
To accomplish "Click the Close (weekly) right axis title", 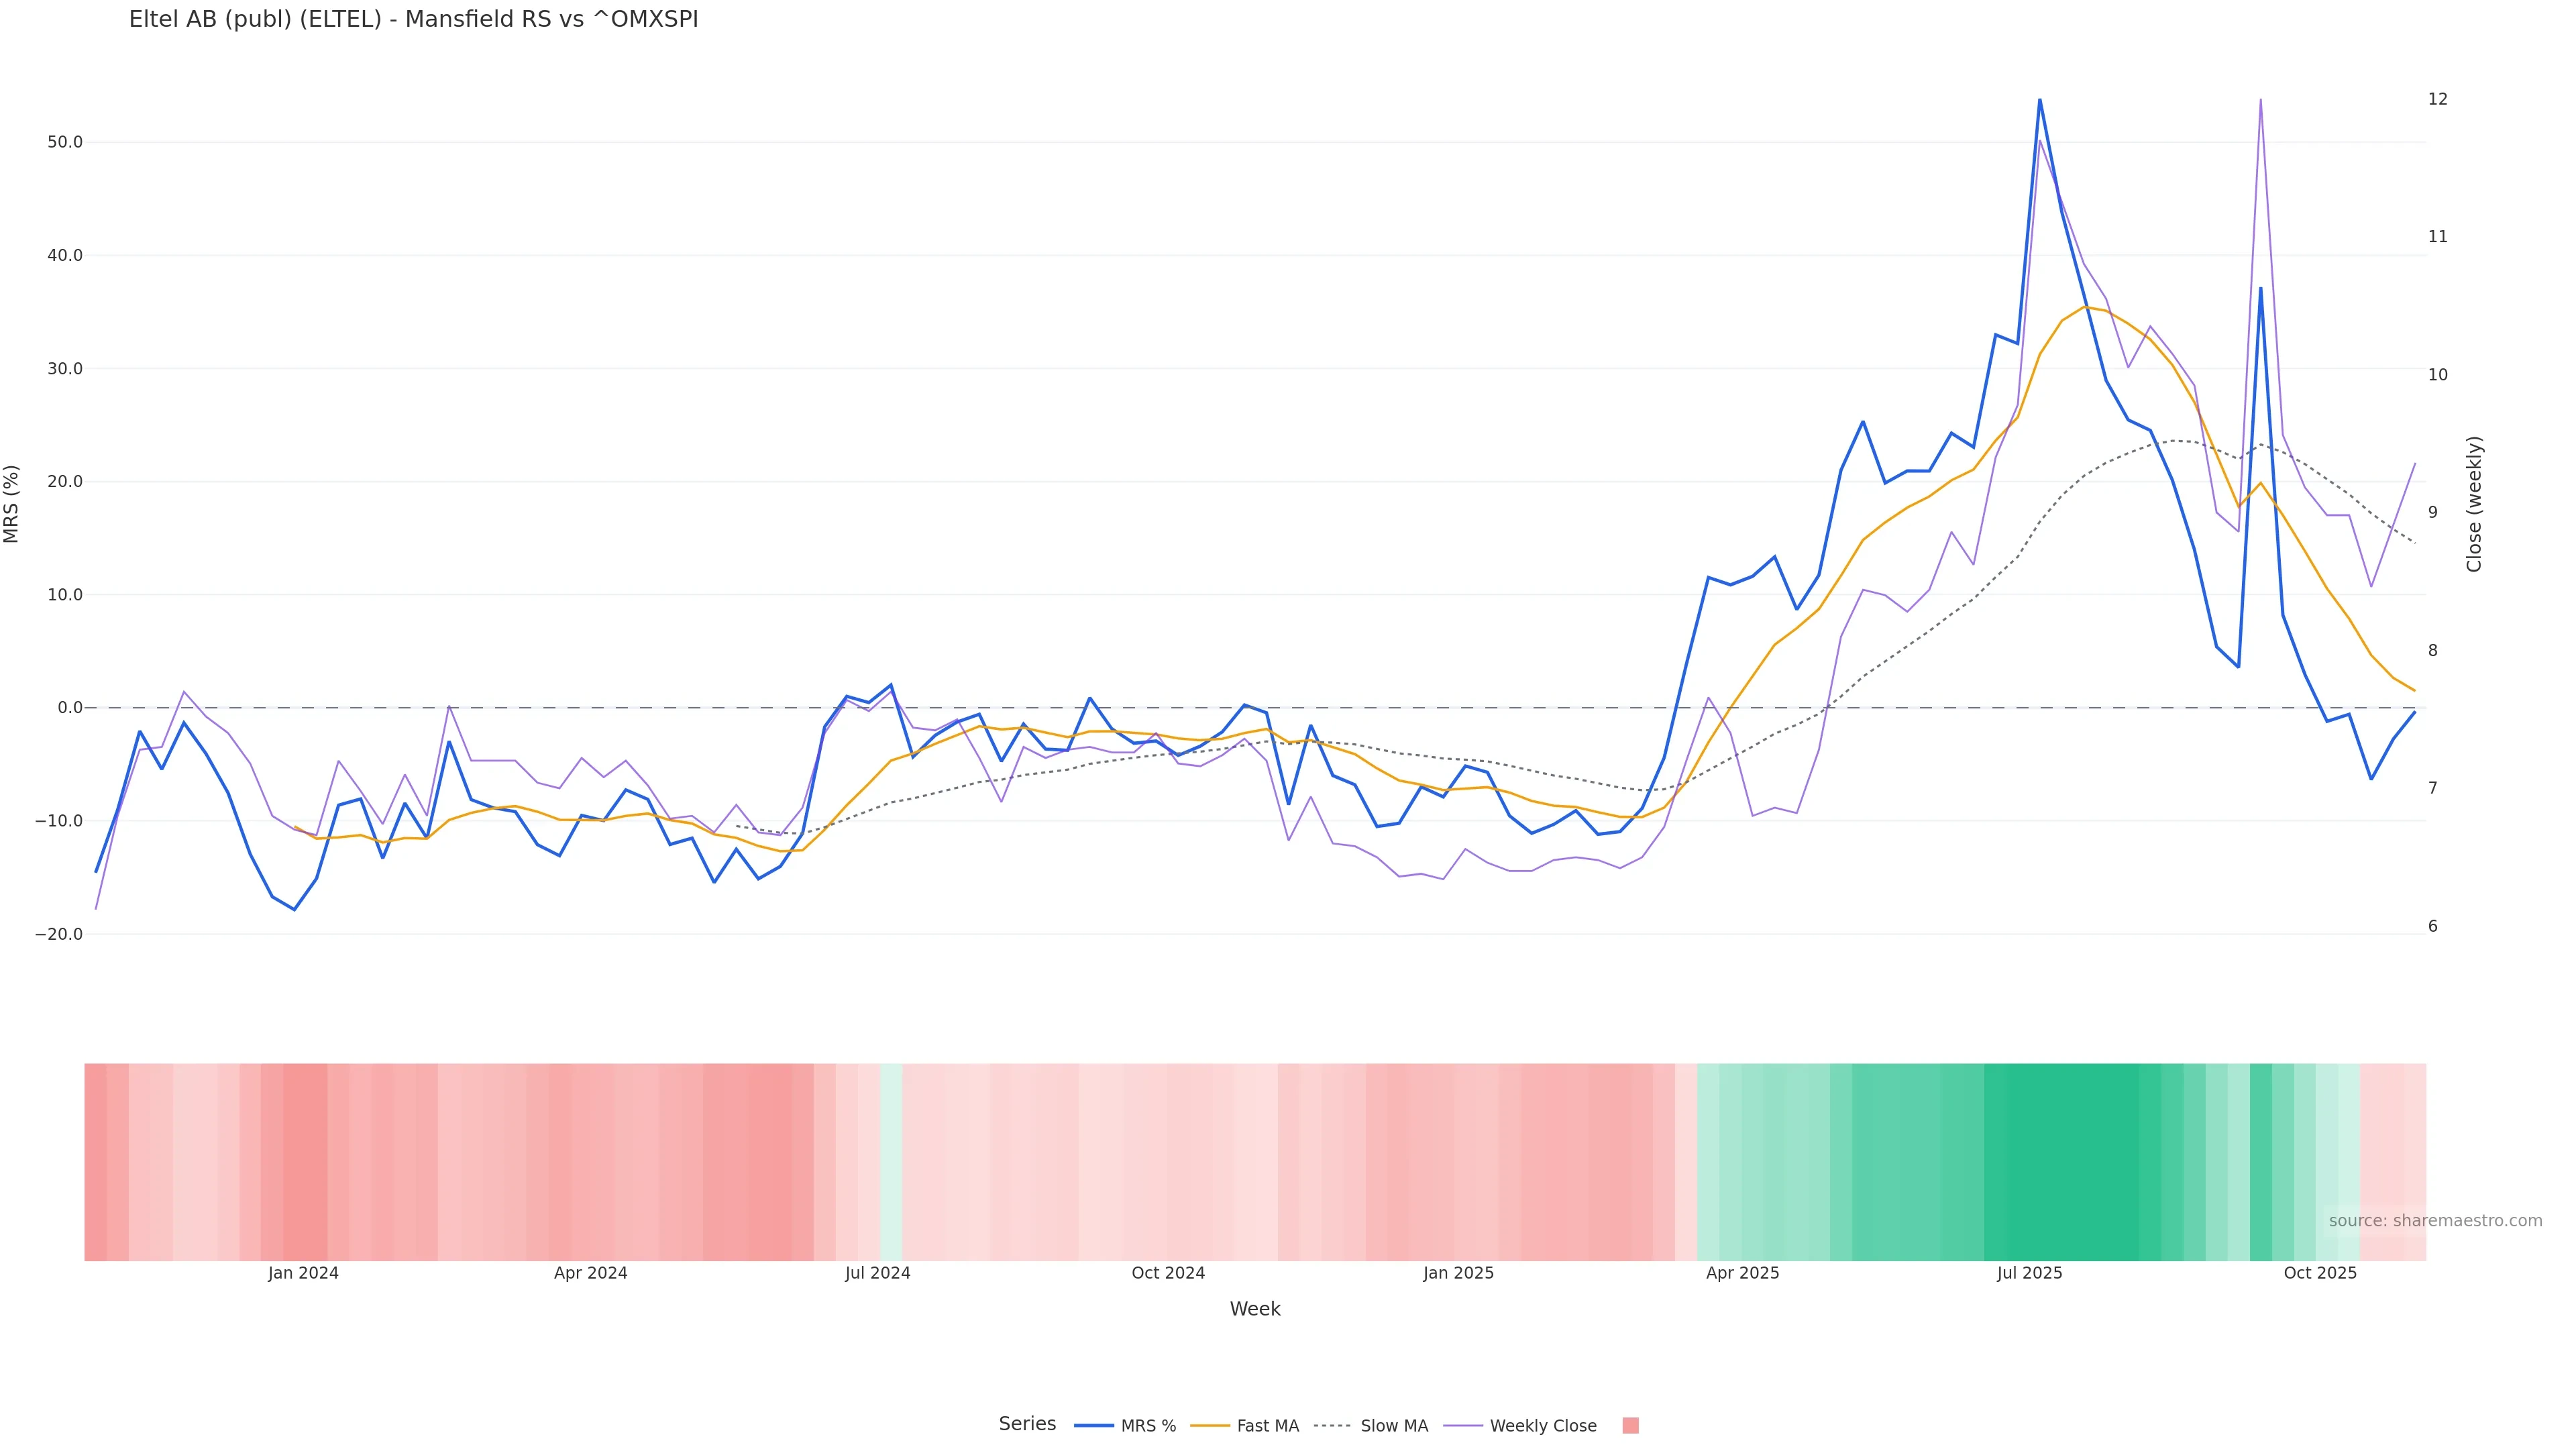I will (x=2474, y=504).
